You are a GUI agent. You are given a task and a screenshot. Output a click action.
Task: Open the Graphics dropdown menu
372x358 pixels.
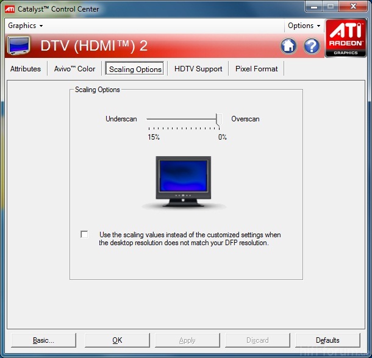(x=25, y=26)
